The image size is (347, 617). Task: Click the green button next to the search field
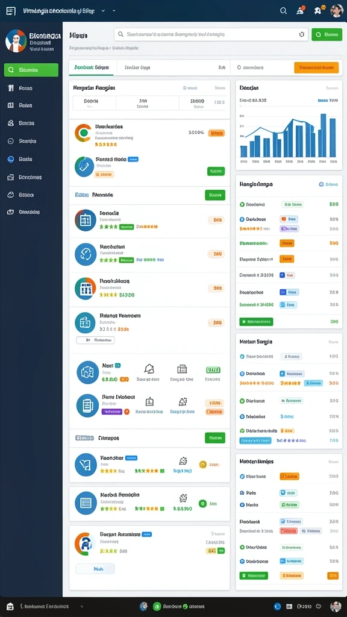(x=327, y=34)
